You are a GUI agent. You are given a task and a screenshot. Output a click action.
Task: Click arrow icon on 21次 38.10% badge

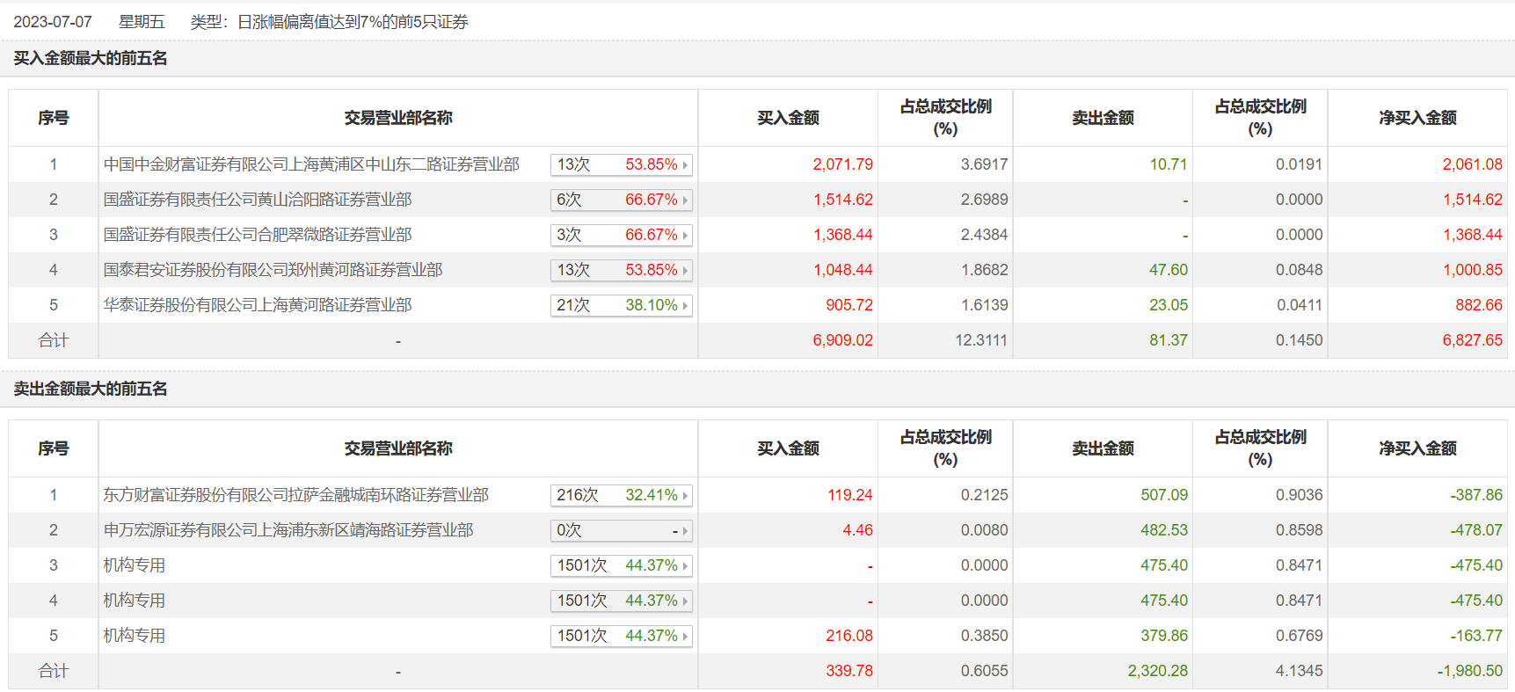[x=685, y=305]
